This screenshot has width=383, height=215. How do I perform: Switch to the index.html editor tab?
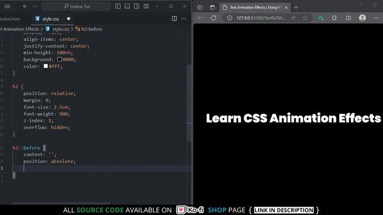point(10,19)
